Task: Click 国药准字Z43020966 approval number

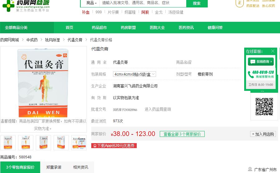Action: 125,110
